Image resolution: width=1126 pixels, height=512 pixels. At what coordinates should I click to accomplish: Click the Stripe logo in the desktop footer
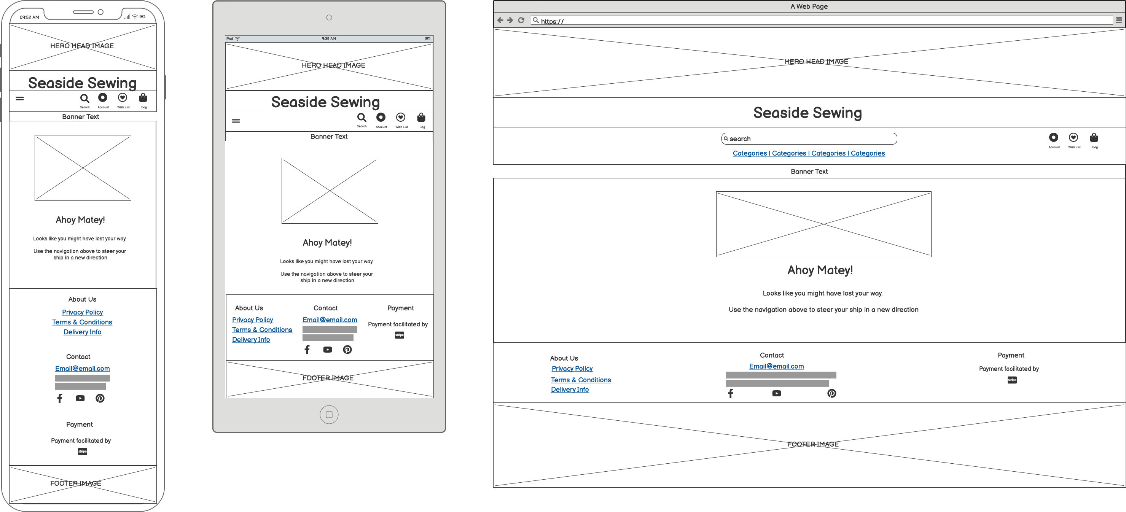click(1012, 380)
